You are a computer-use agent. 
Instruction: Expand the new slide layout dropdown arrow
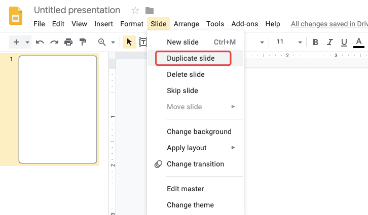[27, 42]
